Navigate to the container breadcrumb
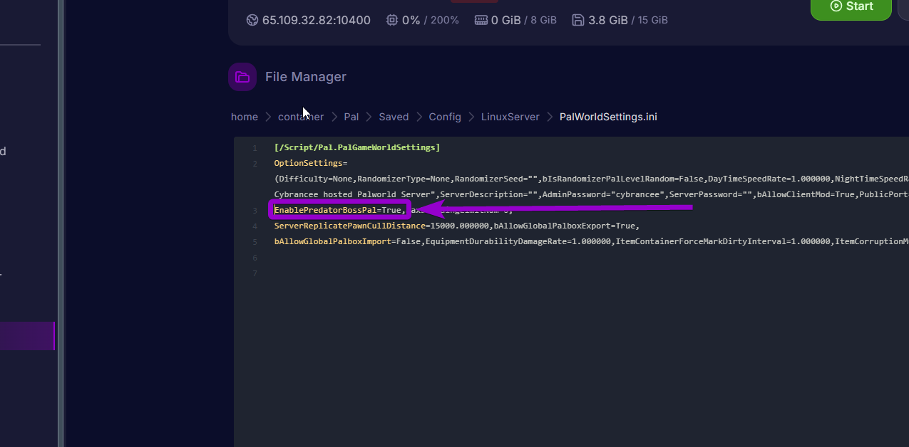This screenshot has height=447, width=909. pyautogui.click(x=300, y=117)
